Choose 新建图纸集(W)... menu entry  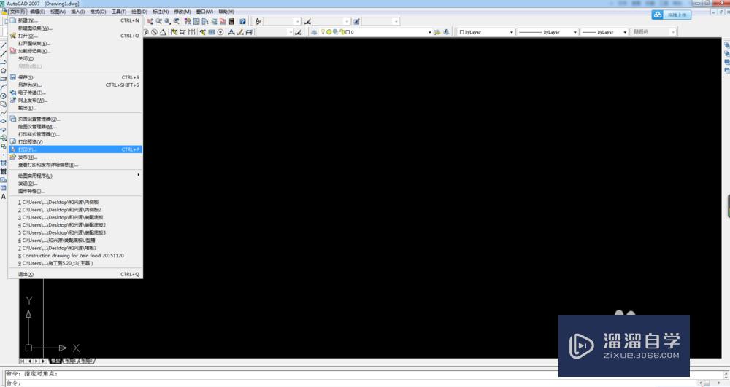point(75,28)
